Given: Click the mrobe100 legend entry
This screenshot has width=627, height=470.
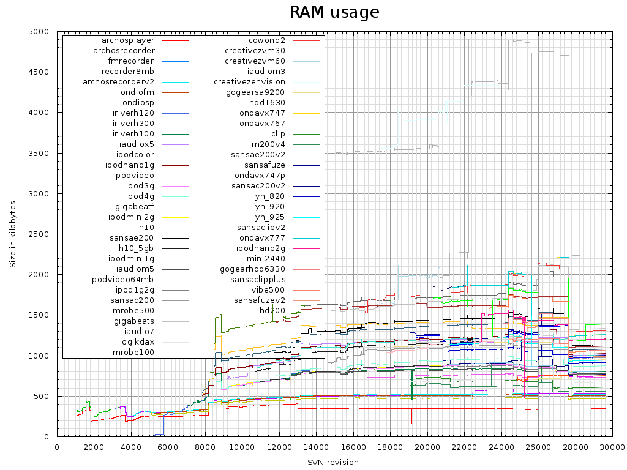Looking at the screenshot, I should [133, 352].
